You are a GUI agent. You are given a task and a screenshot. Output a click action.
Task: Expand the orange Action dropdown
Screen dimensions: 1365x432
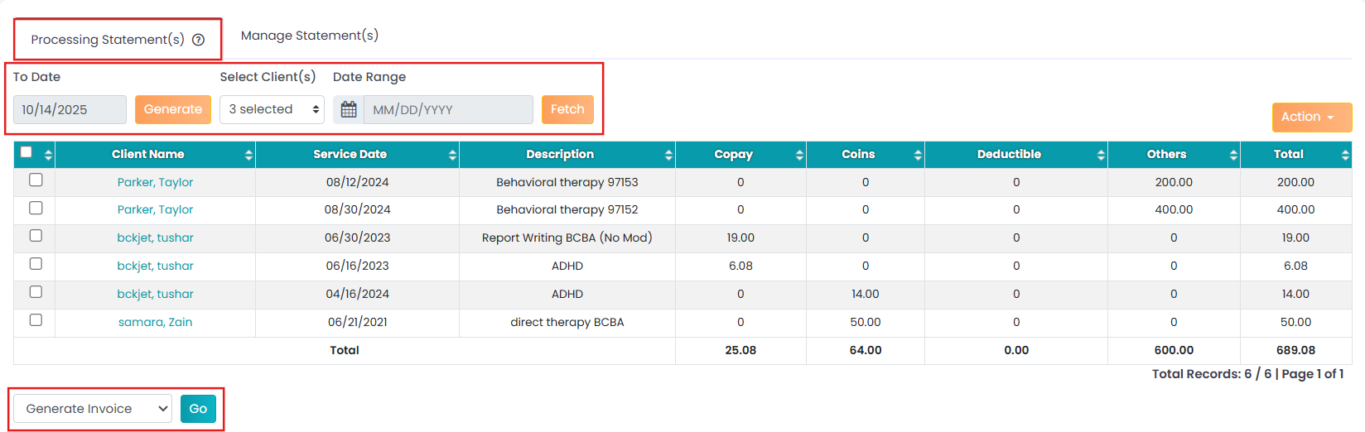(x=1311, y=117)
